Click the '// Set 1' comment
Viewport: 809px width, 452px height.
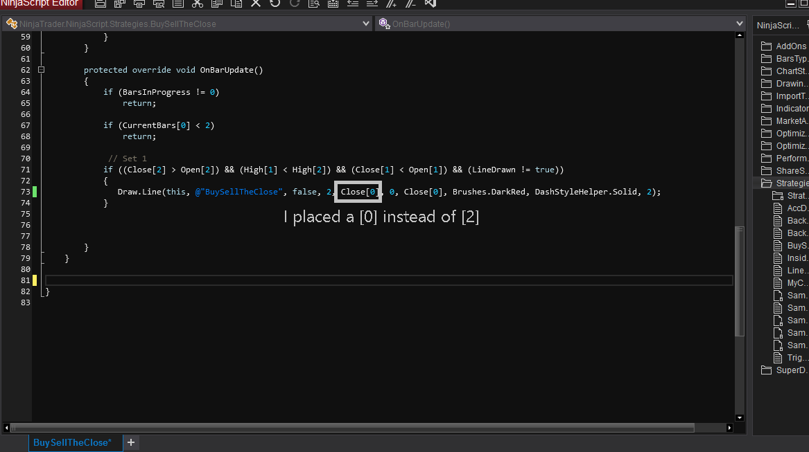point(128,159)
